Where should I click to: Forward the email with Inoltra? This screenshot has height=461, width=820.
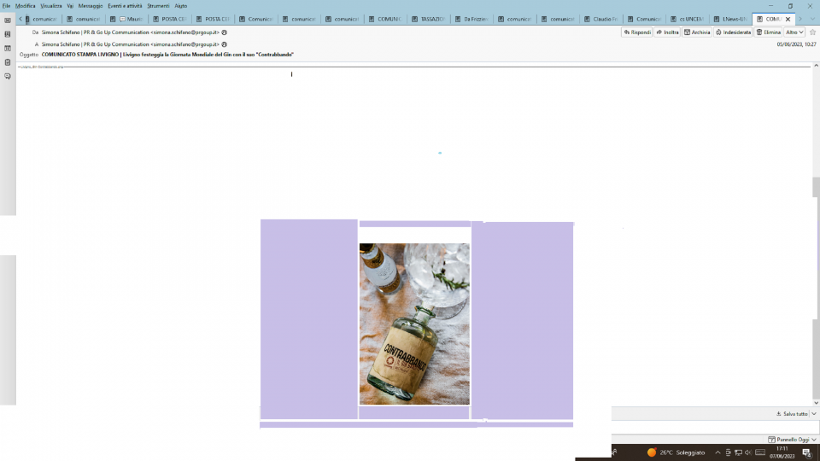667,32
